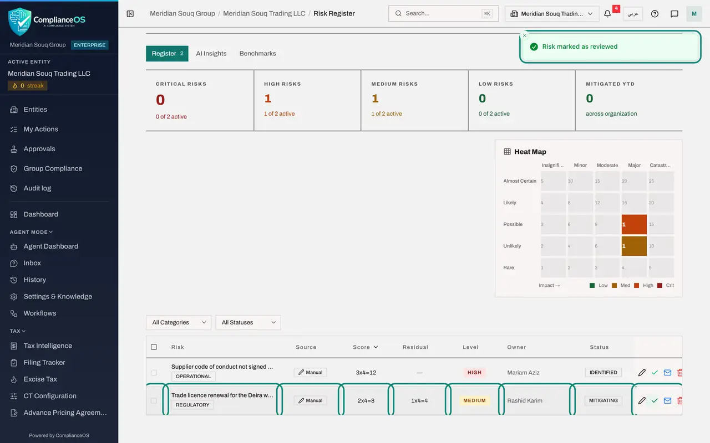The image size is (710, 443).
Task: Switch to the Benchmarks tab
Action: click(257, 54)
